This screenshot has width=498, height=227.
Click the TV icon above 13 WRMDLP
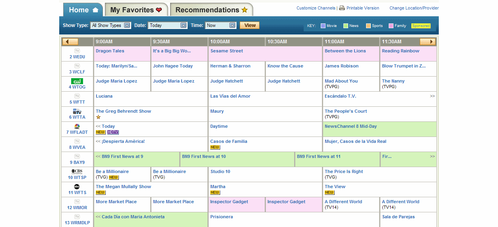click(77, 217)
